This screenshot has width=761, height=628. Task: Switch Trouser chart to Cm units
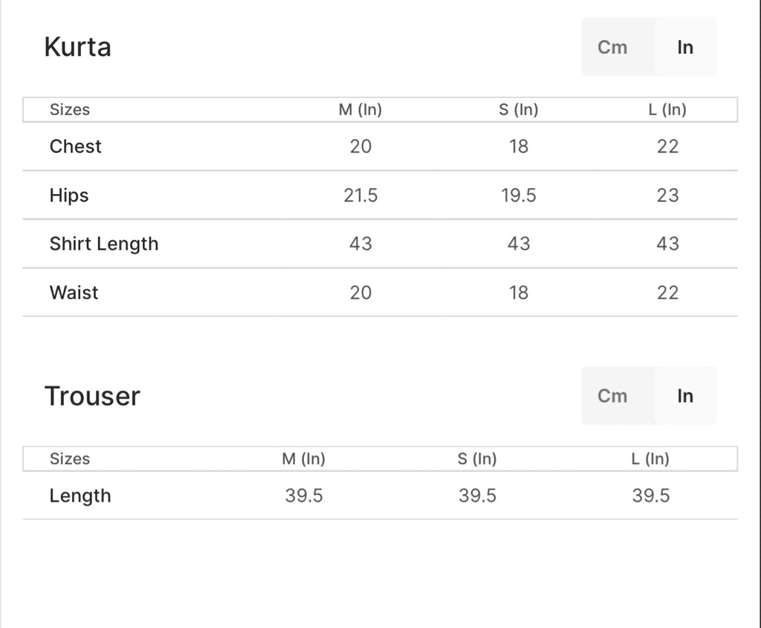(612, 395)
